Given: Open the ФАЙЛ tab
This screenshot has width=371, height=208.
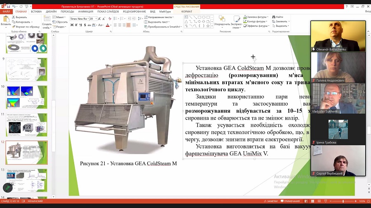Looking at the screenshot, I should coord(6,12).
